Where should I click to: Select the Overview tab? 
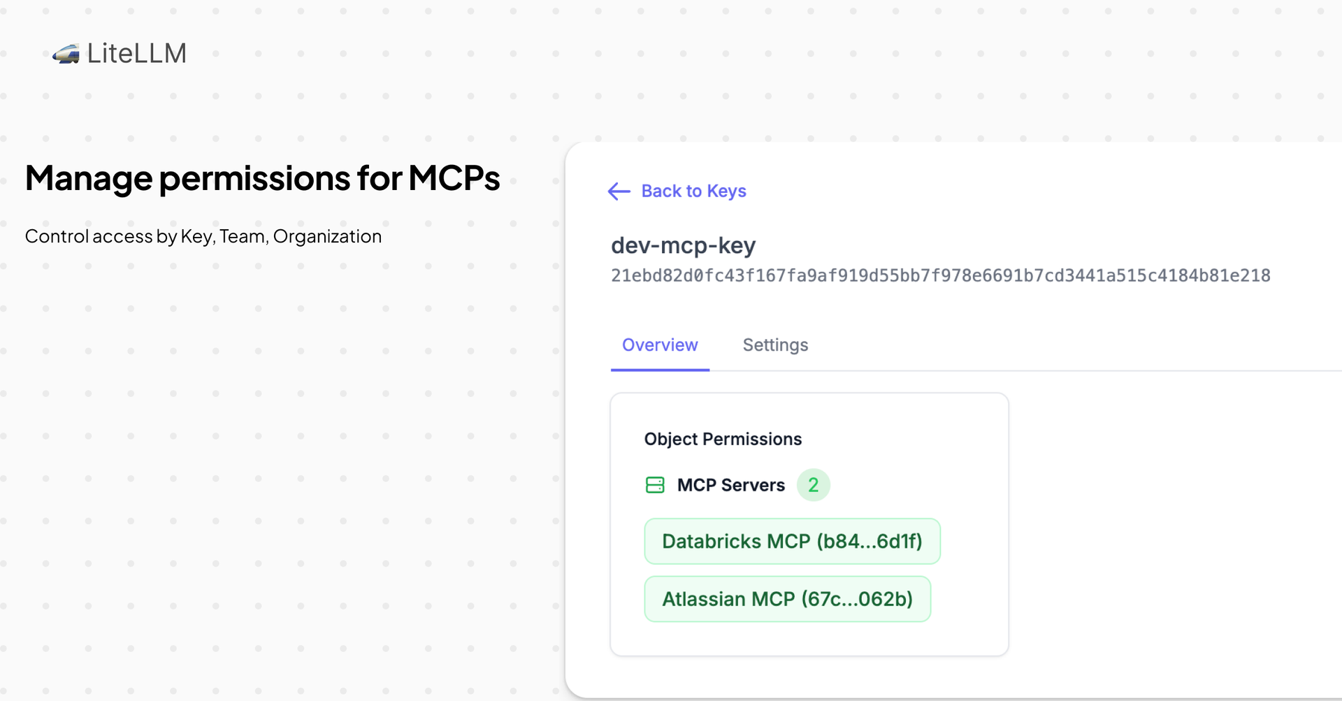[x=660, y=345]
